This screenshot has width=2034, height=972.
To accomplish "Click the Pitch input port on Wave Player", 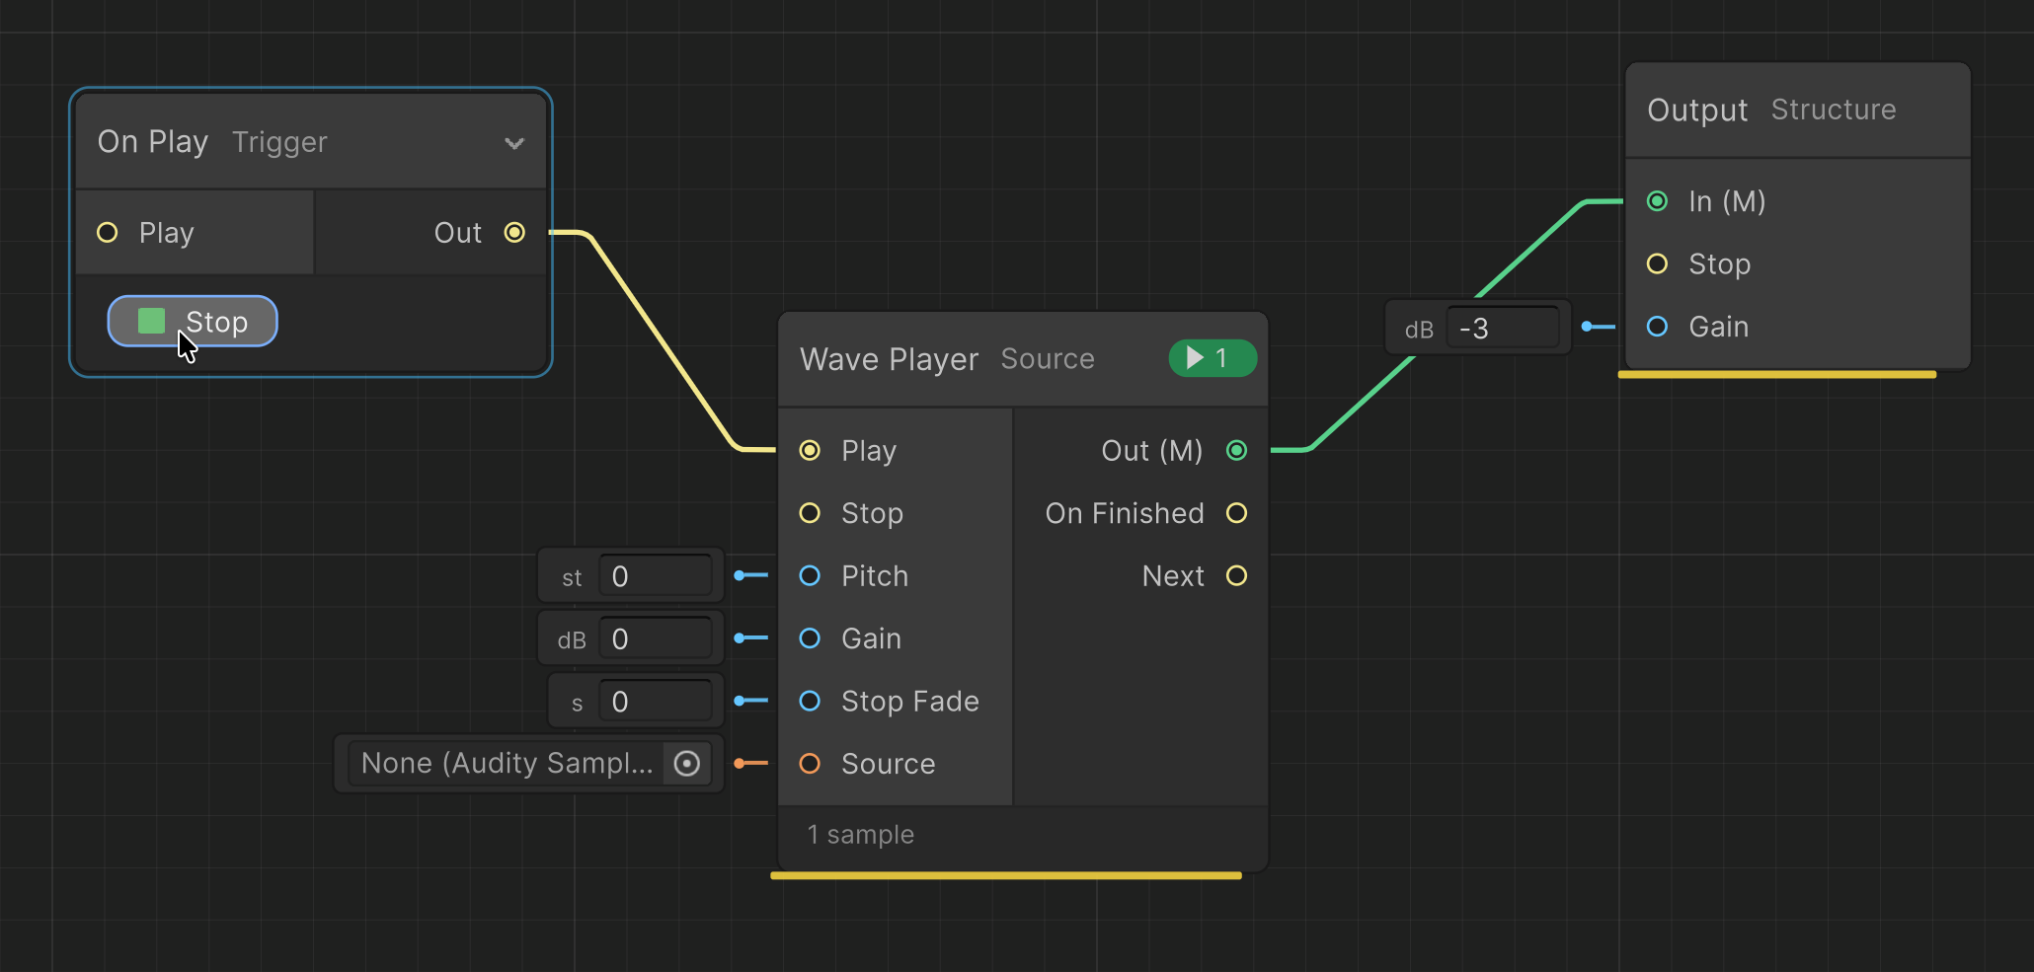I will (810, 576).
